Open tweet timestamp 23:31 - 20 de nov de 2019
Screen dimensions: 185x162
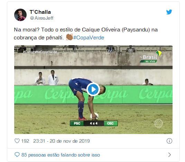coord(62,141)
